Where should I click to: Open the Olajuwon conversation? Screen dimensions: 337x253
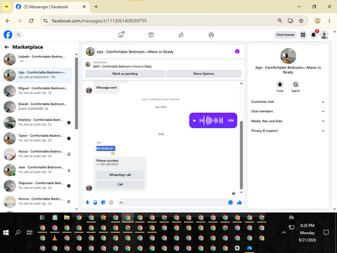pos(37,186)
